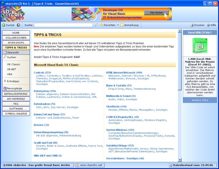Follow the Weitere Infos link
219x169 pixels.
tap(200, 100)
